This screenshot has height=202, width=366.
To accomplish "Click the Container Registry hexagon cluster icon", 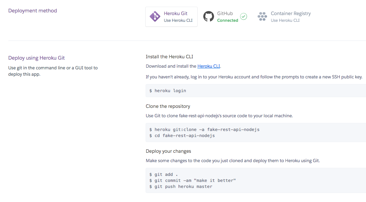I will click(x=262, y=16).
